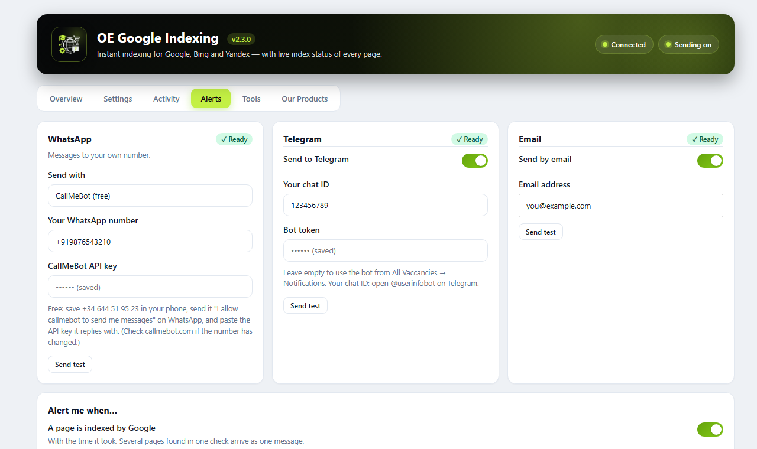Switch to the Settings tab
The image size is (757, 449).
point(118,99)
